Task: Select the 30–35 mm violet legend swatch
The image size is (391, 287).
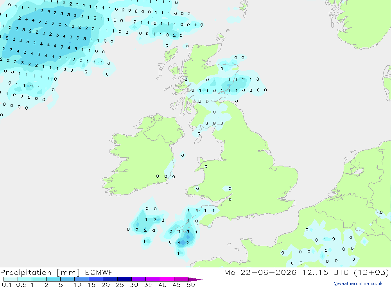Action: pos(138,279)
